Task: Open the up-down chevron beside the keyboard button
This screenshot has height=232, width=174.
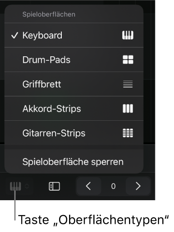Action: tap(27, 186)
